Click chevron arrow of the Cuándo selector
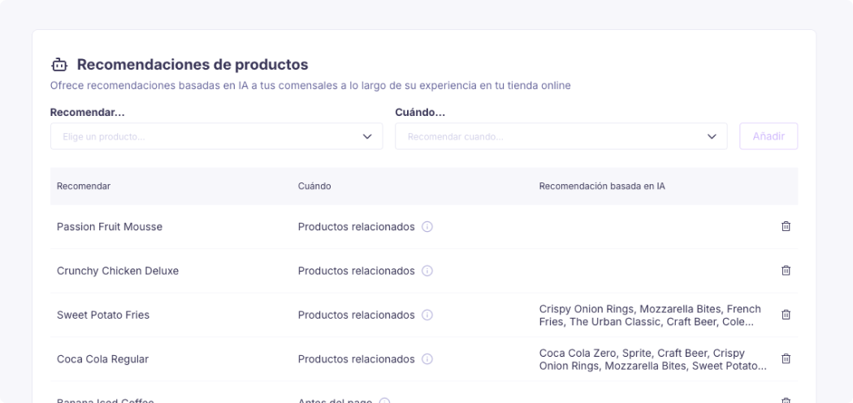Image resolution: width=853 pixels, height=403 pixels. pyautogui.click(x=712, y=136)
